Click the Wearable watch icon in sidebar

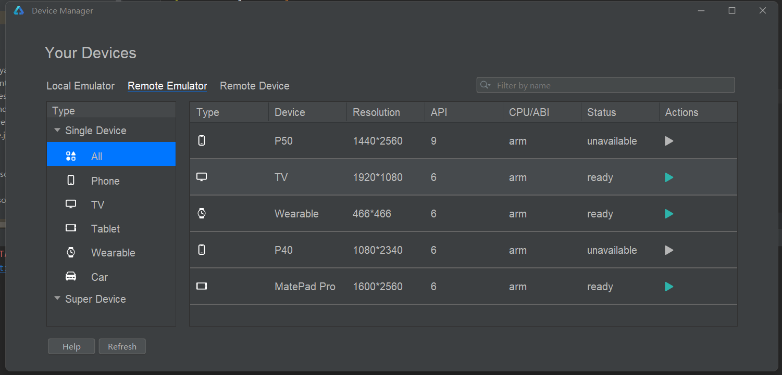(x=71, y=252)
